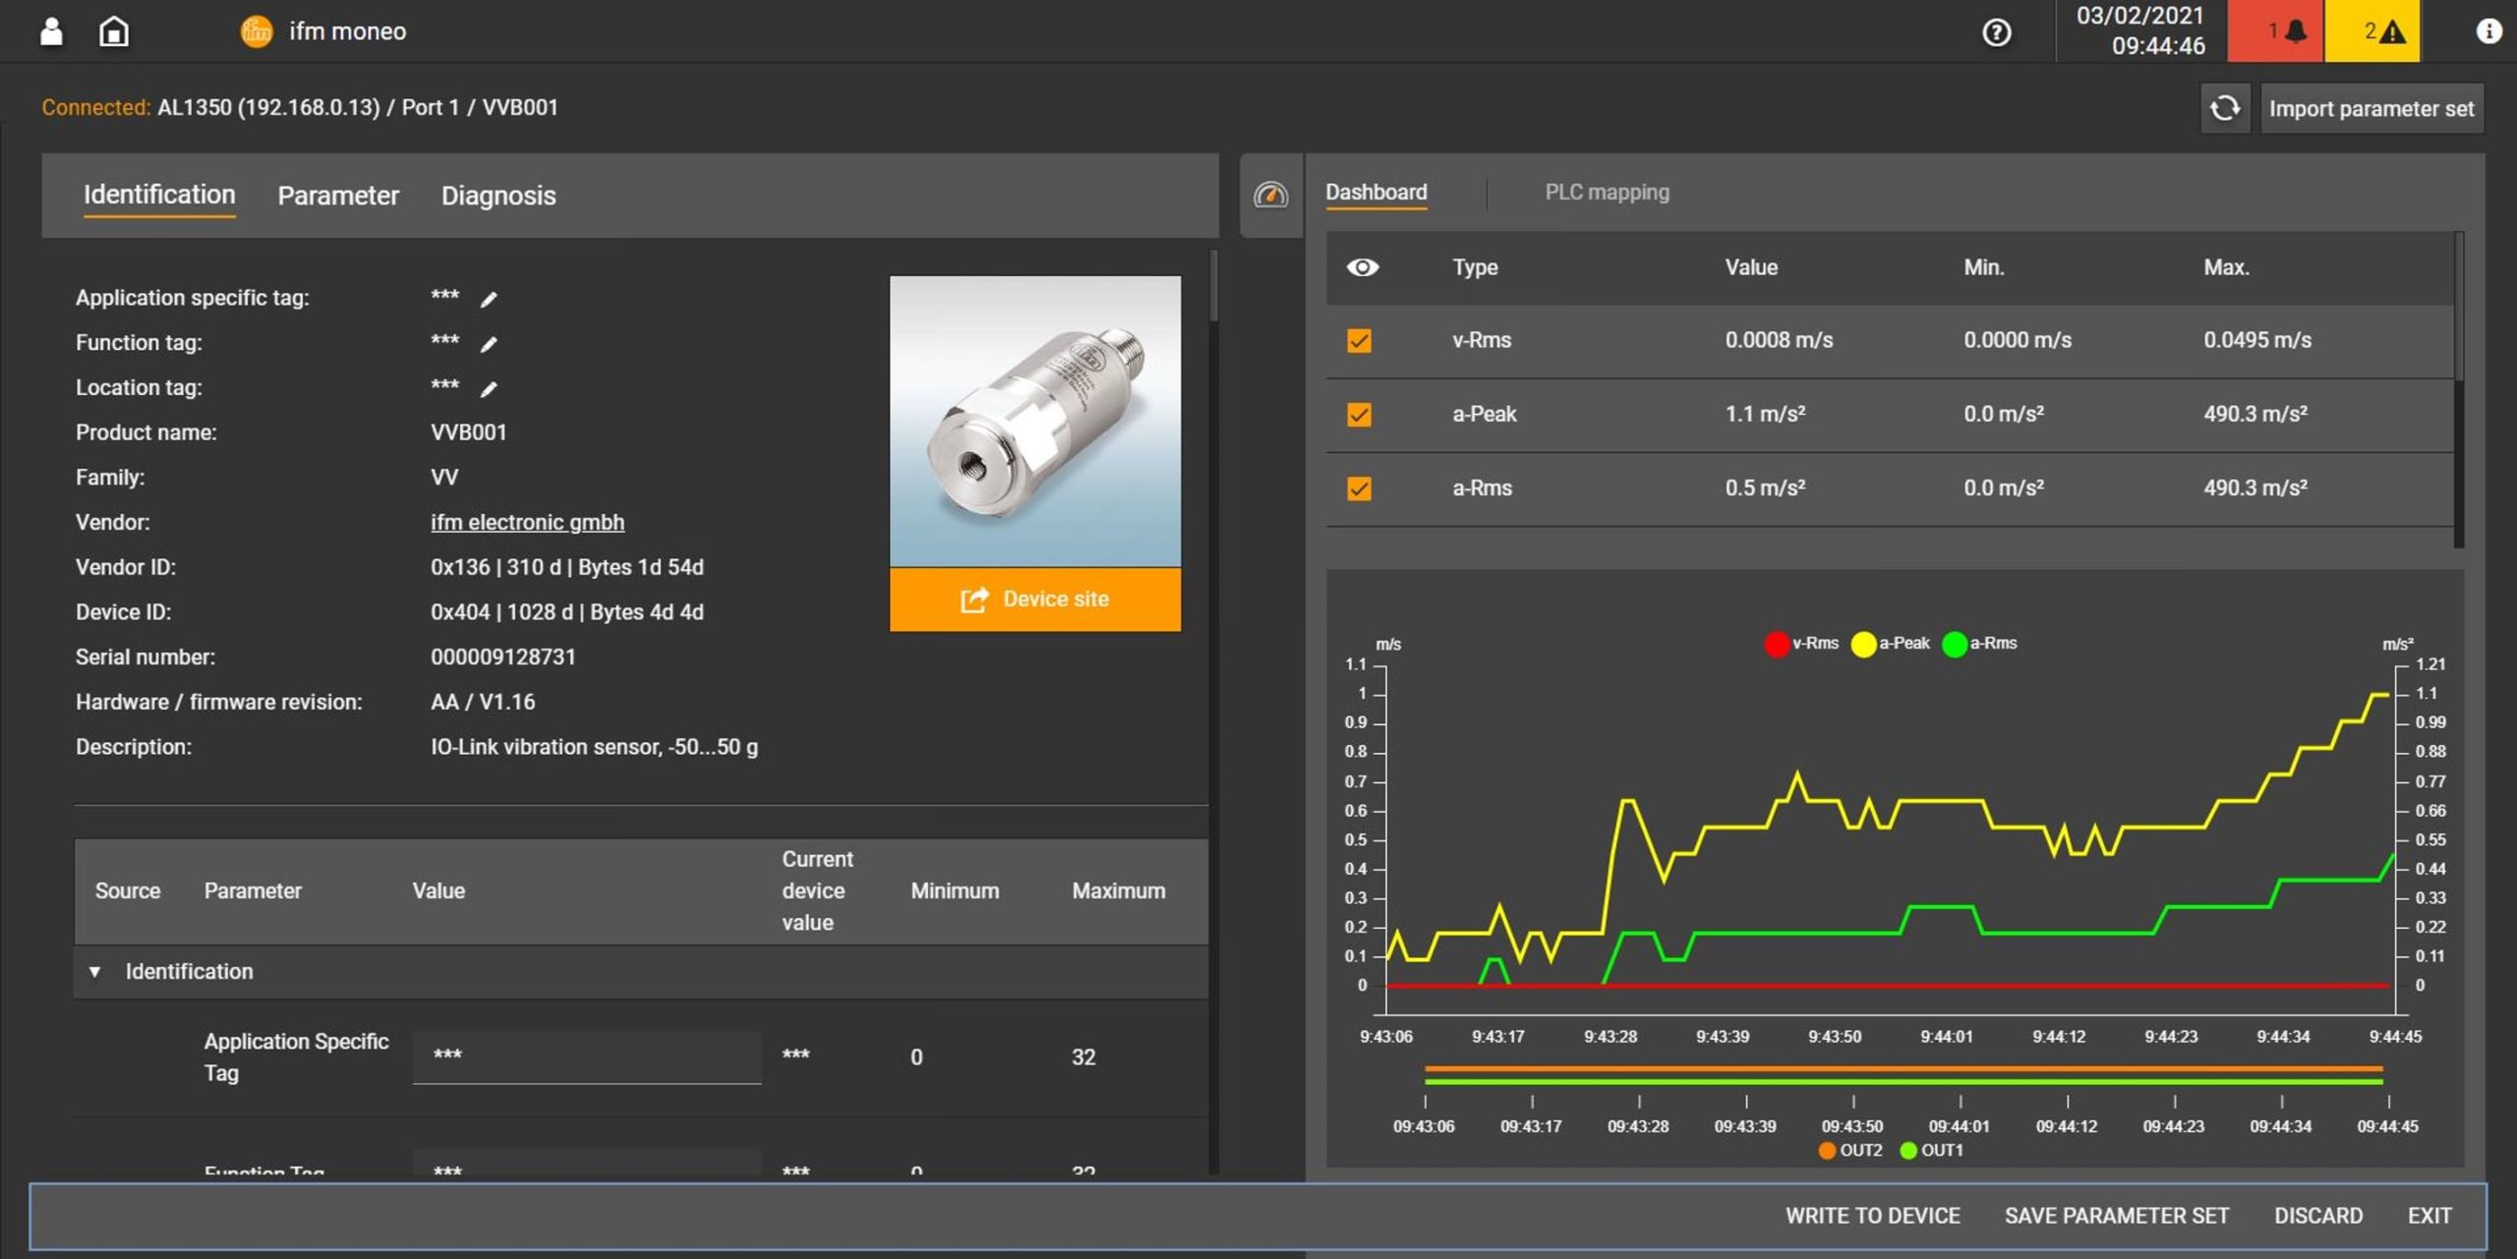
Task: Go to home via house icon
Action: click(x=114, y=31)
